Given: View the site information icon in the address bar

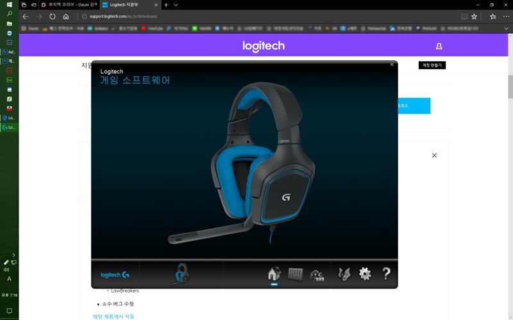Looking at the screenshot, I should [x=84, y=17].
